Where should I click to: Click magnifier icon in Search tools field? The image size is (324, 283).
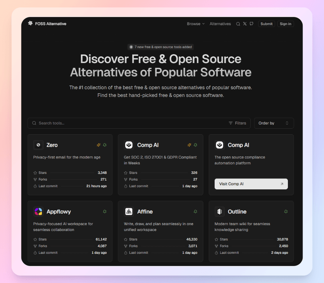click(34, 123)
